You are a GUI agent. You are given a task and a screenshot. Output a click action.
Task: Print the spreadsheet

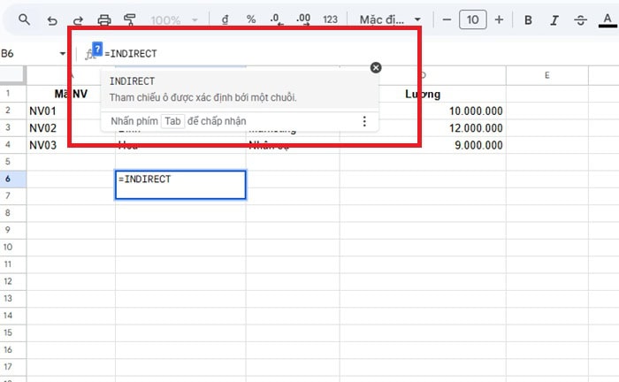pos(104,19)
